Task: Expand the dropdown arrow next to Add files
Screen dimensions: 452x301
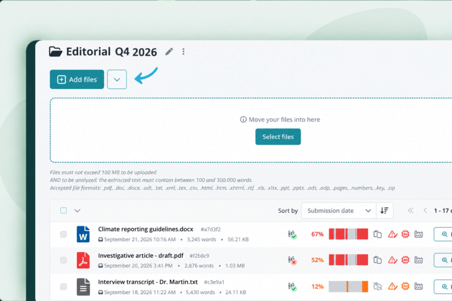Action: 117,79
